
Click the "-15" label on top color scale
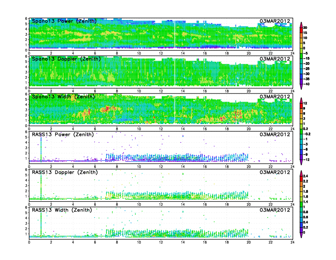tap(306, 58)
